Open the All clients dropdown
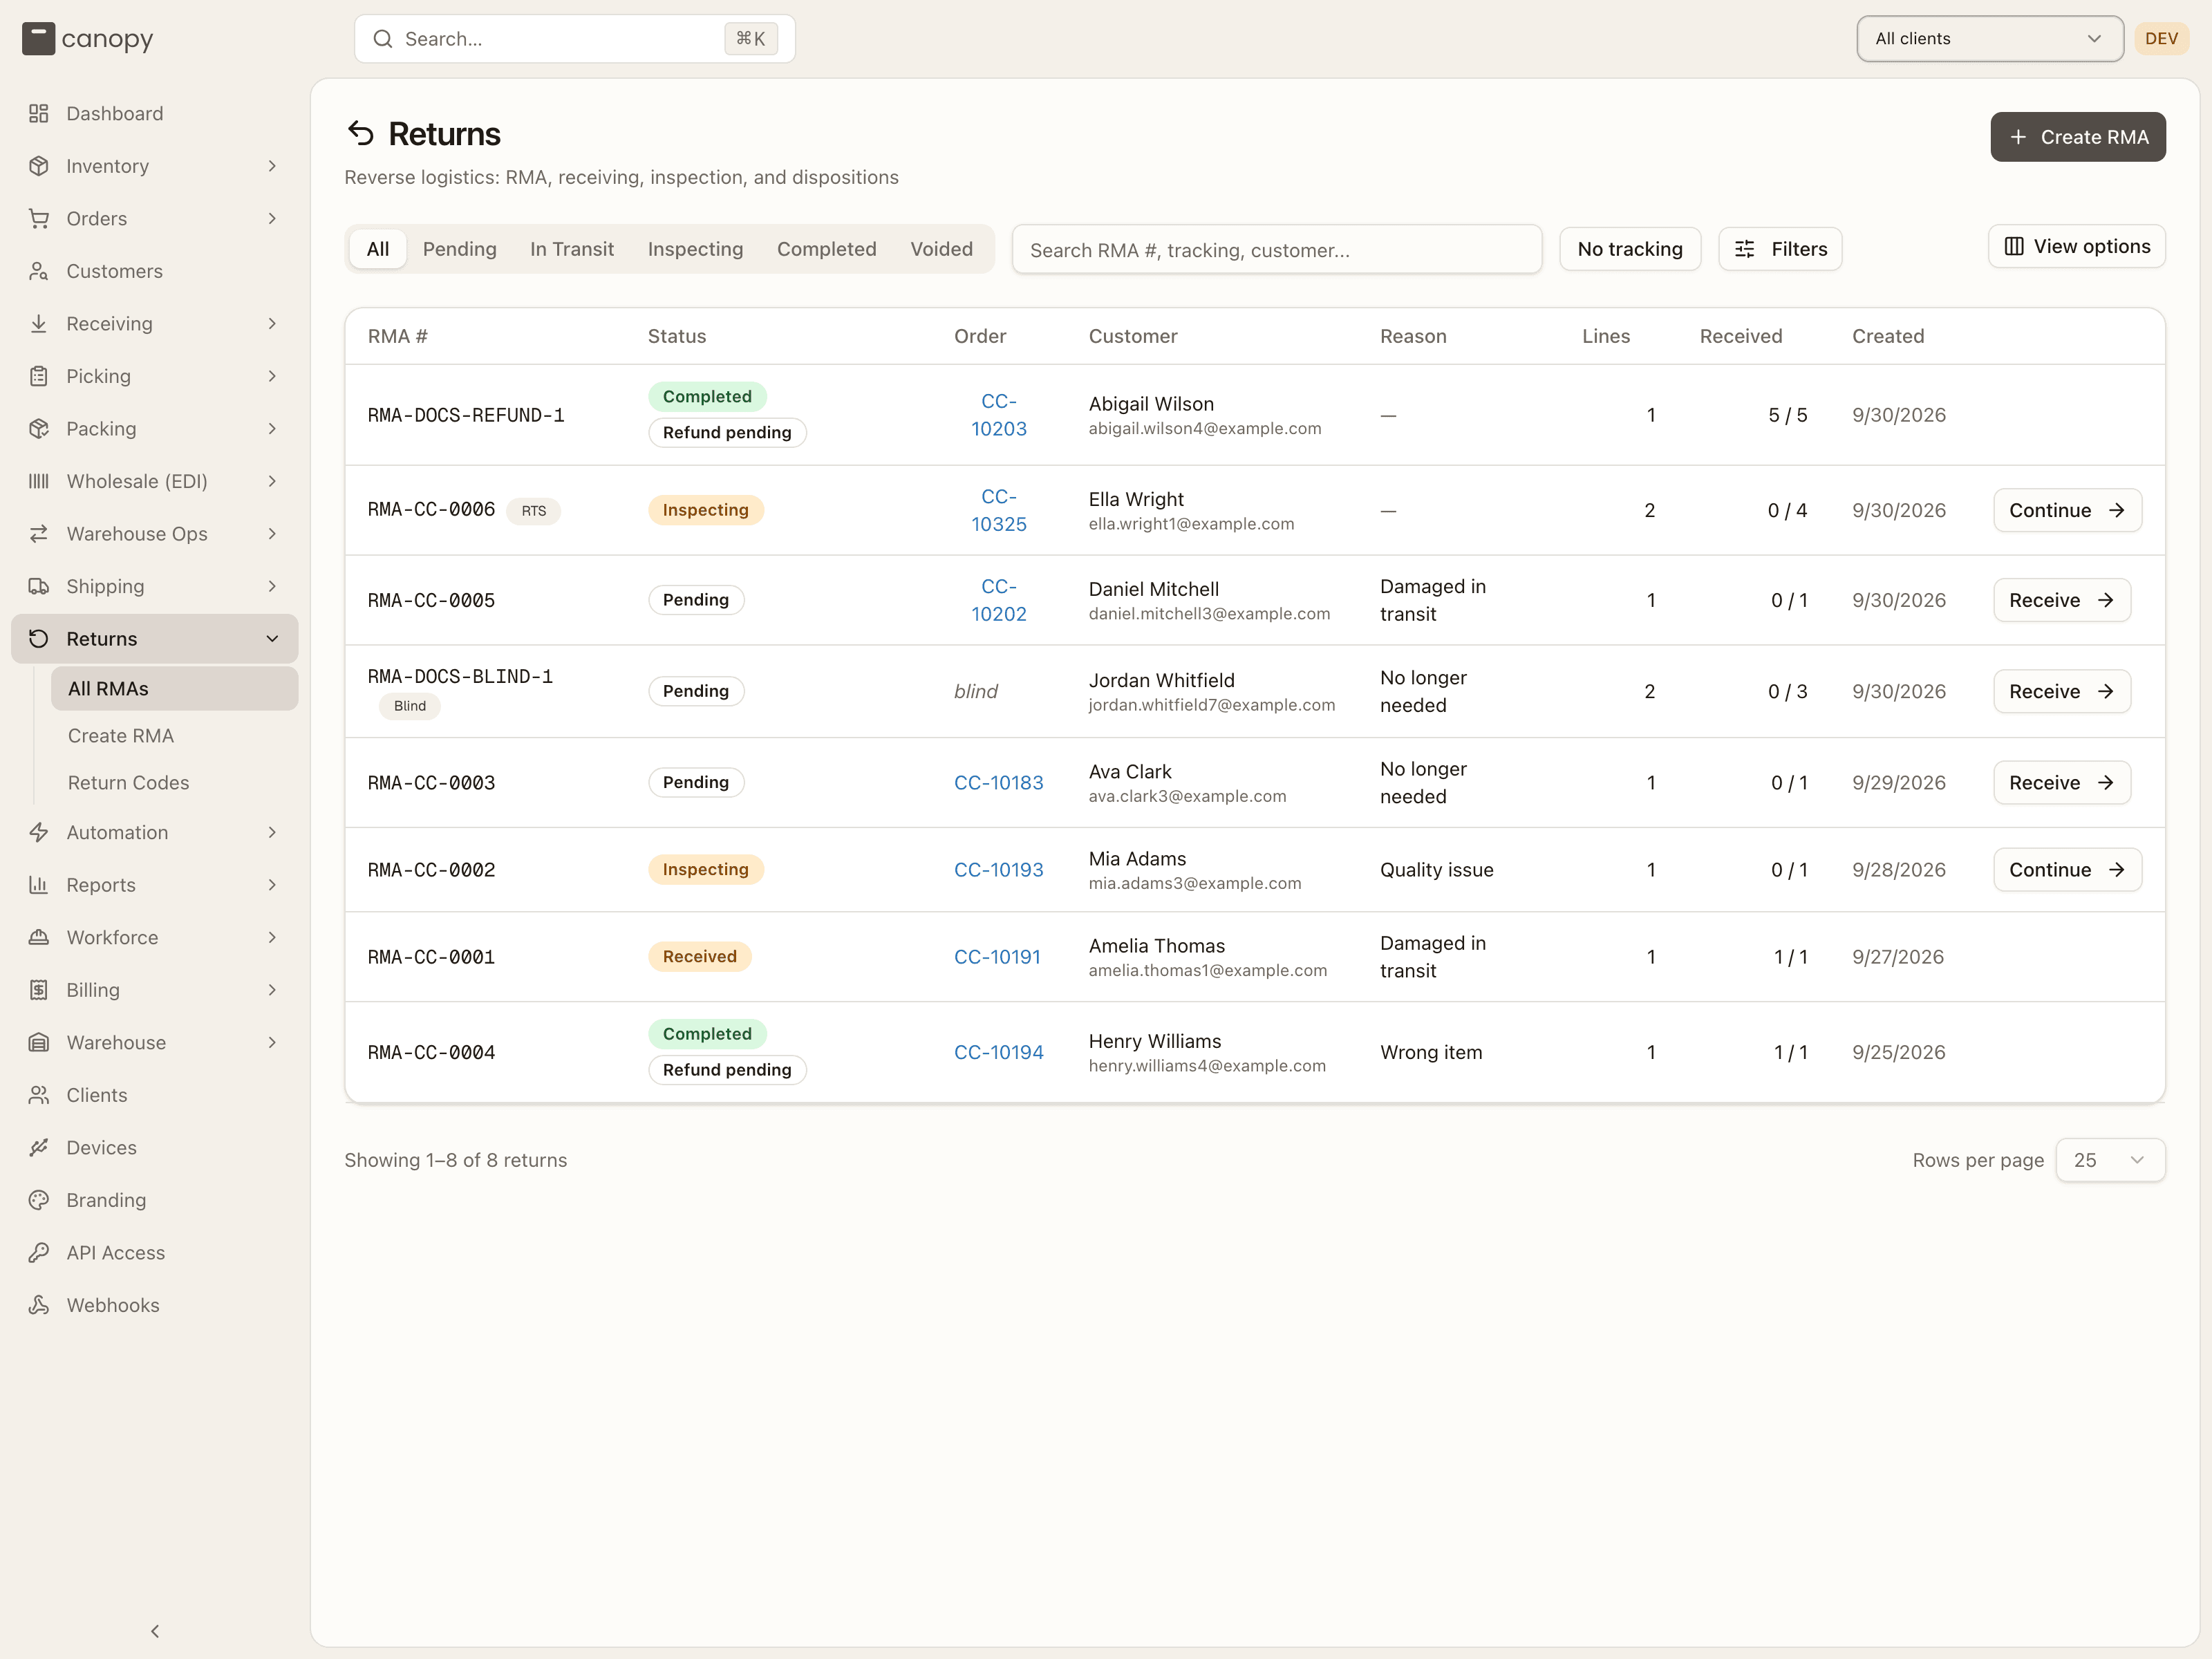The width and height of the screenshot is (2212, 1659). click(1990, 39)
